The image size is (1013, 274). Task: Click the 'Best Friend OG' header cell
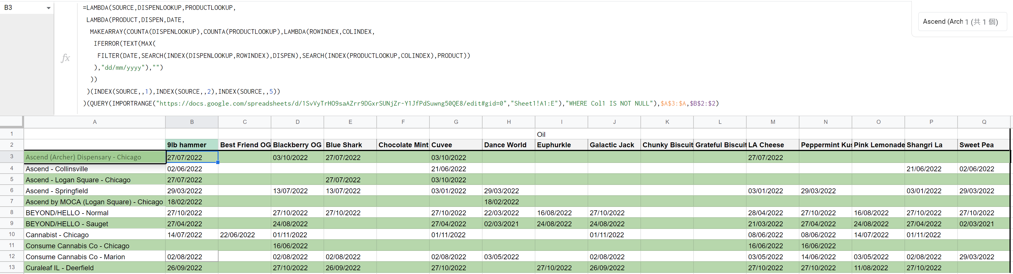click(245, 145)
